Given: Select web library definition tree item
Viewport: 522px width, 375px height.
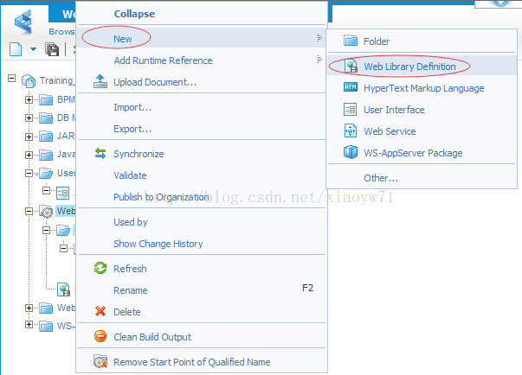Looking at the screenshot, I should click(63, 289).
